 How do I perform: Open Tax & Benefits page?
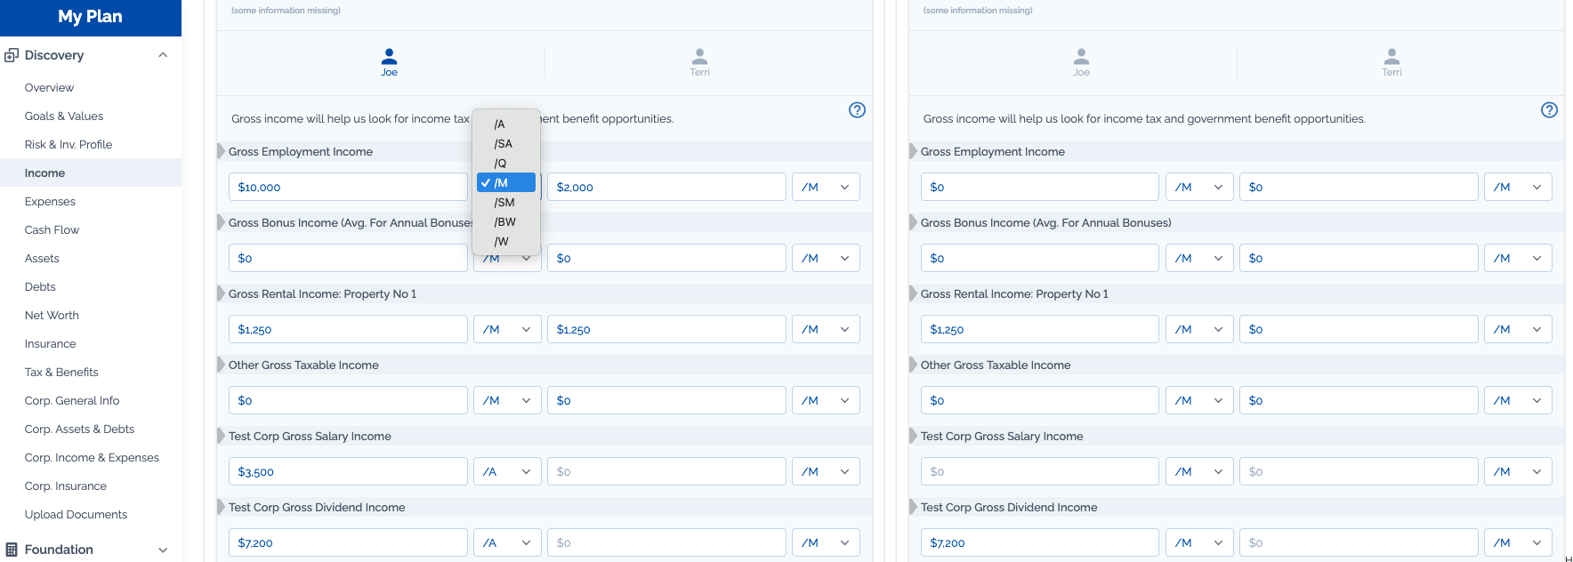pyautogui.click(x=61, y=372)
